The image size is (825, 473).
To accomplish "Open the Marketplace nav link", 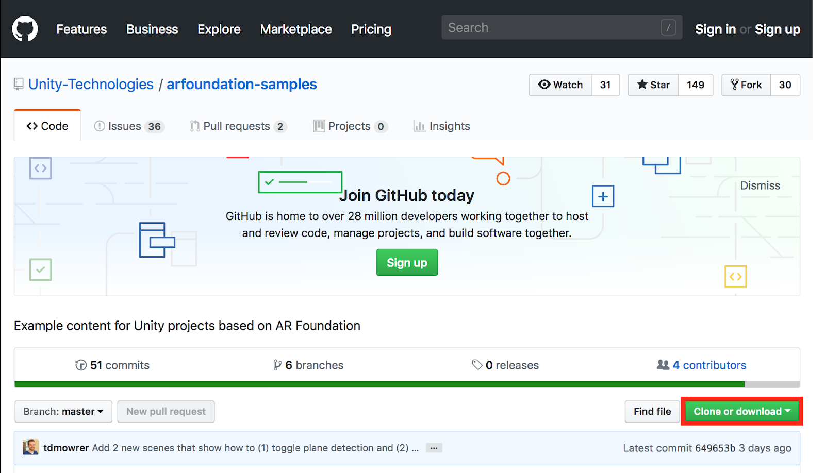I will click(296, 29).
